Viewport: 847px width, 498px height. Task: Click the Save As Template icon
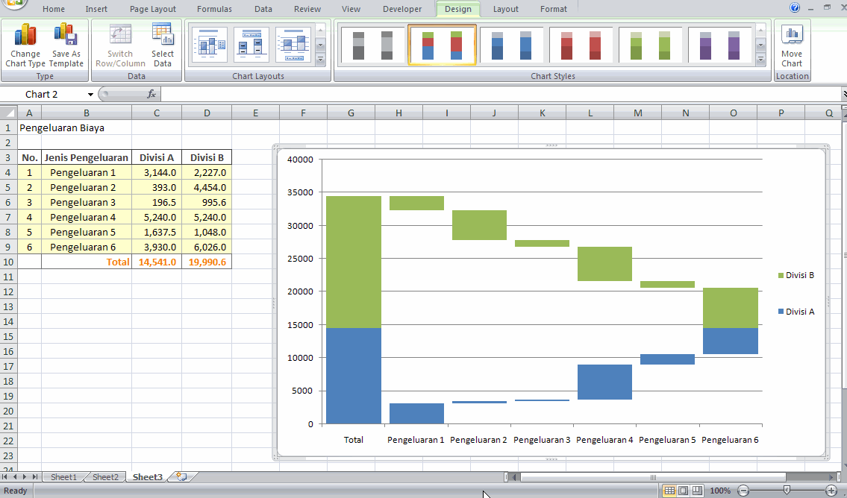(x=65, y=45)
